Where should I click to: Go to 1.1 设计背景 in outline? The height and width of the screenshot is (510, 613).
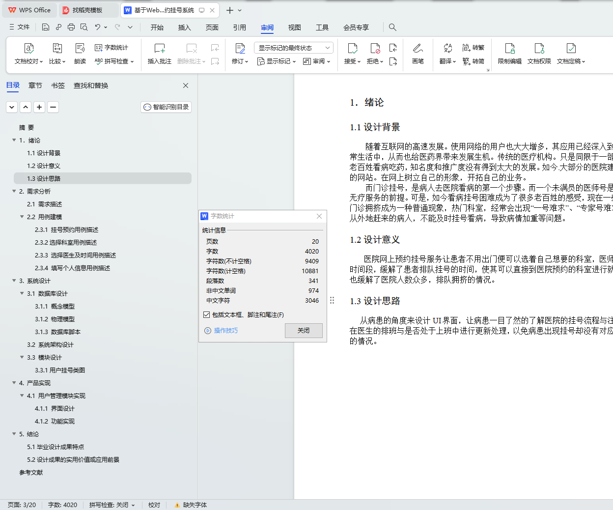tap(44, 153)
